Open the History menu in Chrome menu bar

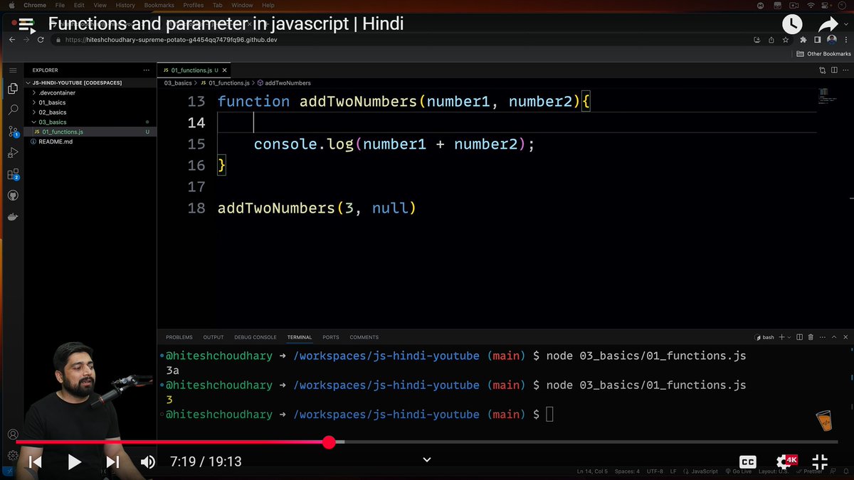pos(125,5)
